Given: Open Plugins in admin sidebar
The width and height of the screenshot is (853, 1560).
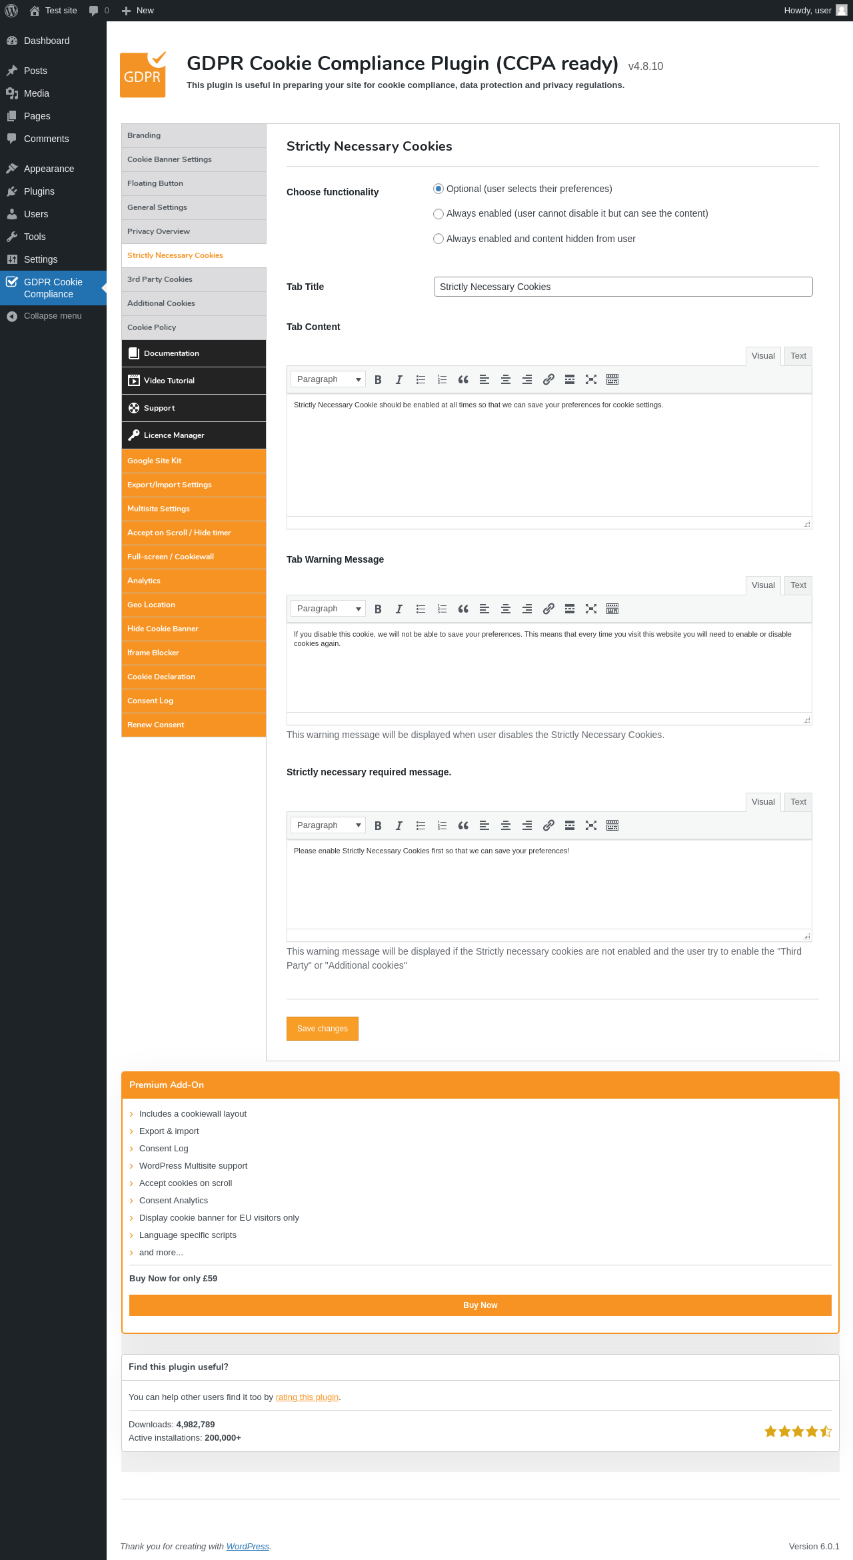Looking at the screenshot, I should tap(53, 191).
